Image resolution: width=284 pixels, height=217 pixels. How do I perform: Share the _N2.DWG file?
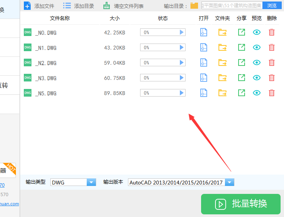241,63
